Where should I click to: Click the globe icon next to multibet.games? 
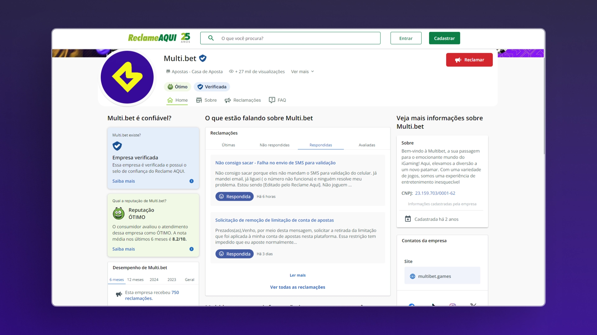(x=413, y=276)
